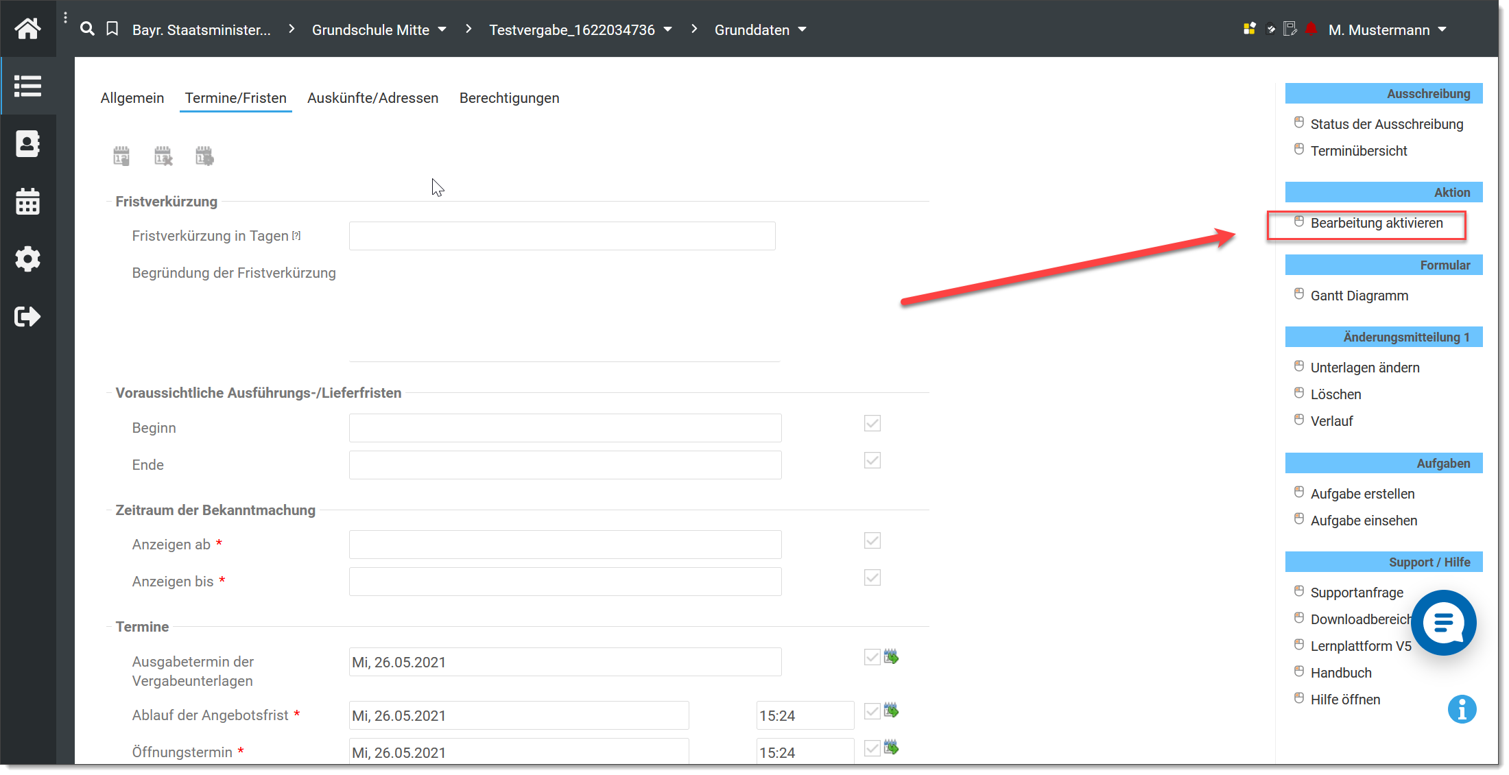Click the calendar arrow icon for Öffnungstermin
This screenshot has height=775, width=1509.
pyautogui.click(x=891, y=748)
